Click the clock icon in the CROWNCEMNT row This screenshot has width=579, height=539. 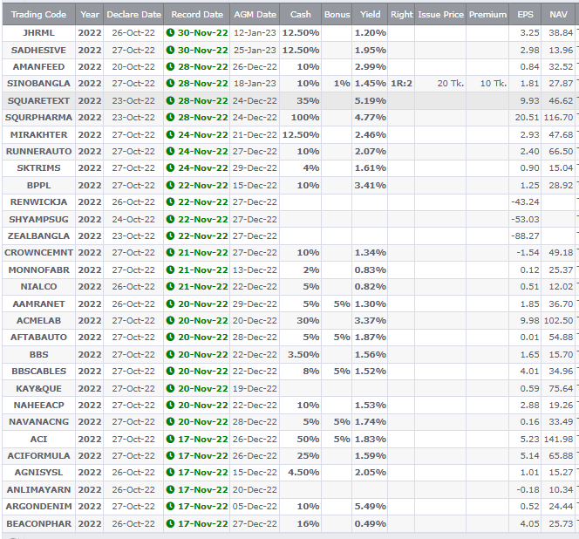tap(170, 253)
